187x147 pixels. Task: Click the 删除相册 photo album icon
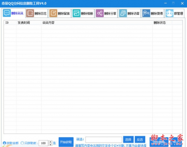coord(76,13)
